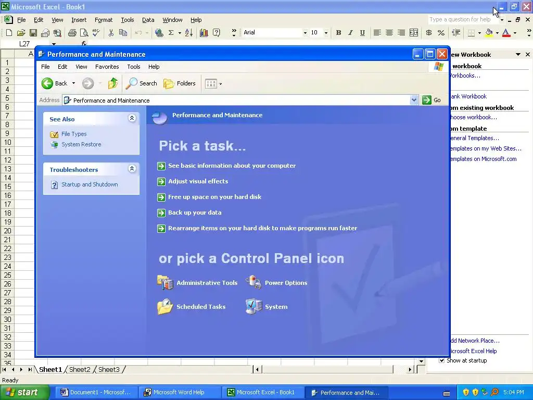Viewport: 533px width, 400px height.
Task: Click the Copy icon in Excel toolbar
Action: click(123, 33)
